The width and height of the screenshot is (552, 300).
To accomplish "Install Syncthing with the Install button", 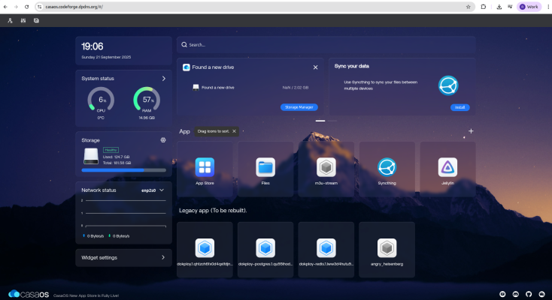I will tap(459, 107).
